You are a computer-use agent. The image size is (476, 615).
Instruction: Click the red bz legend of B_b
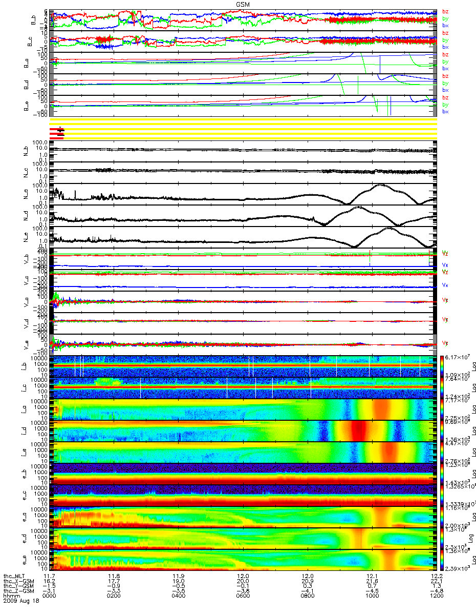[445, 11]
